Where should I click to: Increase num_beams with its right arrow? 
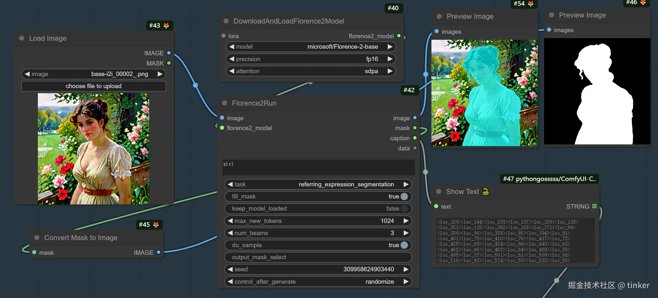(406, 233)
